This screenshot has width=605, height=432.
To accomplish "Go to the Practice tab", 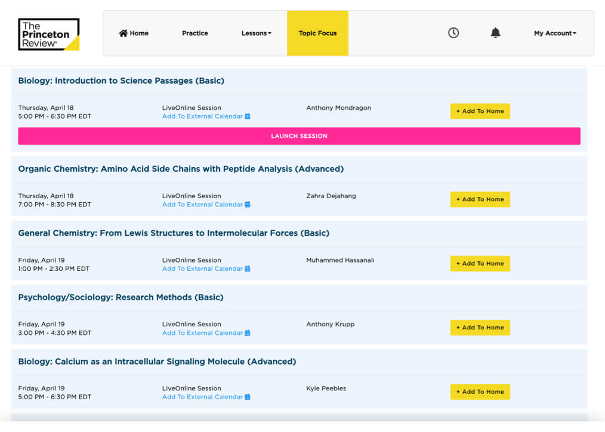I will coord(195,33).
